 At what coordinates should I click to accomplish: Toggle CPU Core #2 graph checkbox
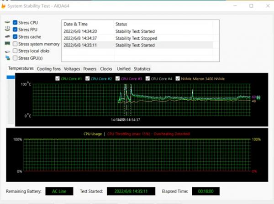[x=87, y=79]
